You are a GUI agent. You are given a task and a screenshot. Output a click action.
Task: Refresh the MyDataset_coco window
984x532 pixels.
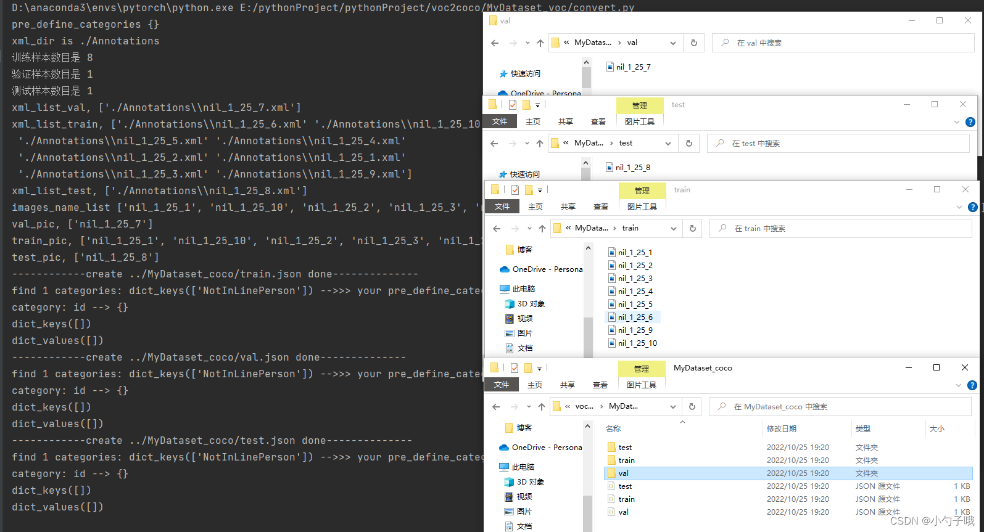[692, 407]
